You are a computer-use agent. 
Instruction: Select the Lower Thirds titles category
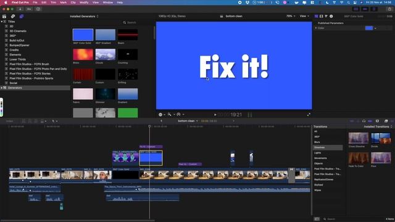point(18,59)
